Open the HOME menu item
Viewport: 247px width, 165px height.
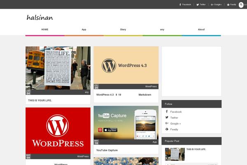pyautogui.click(x=45, y=30)
